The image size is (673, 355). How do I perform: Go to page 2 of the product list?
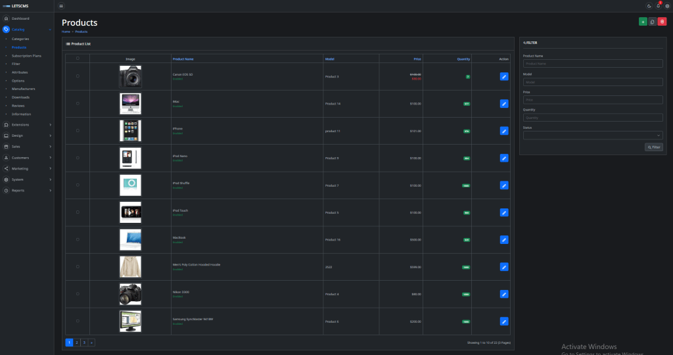point(76,343)
